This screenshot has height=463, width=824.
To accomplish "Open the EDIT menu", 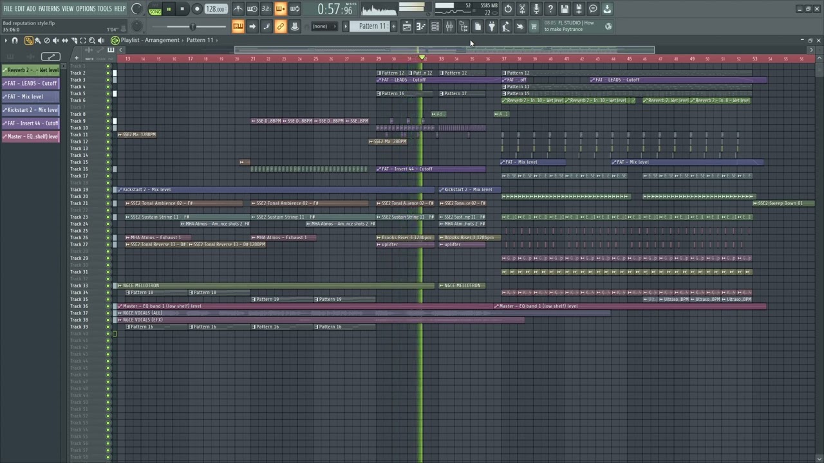I will [20, 8].
